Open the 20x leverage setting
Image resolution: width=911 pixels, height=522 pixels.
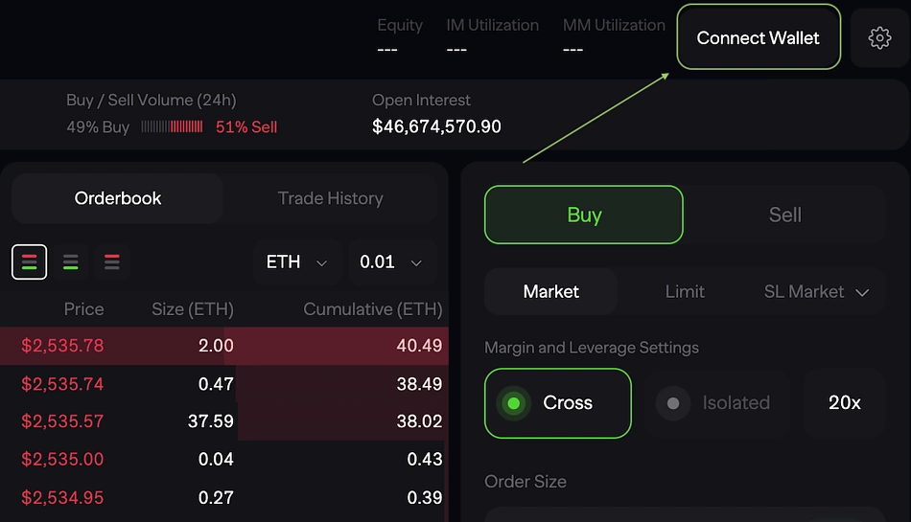[x=844, y=403]
